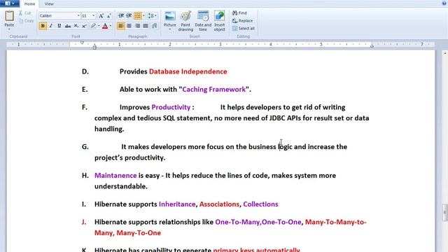Open the highlight color dropdown arrow
This screenshot has height=252, width=448.
99,26
